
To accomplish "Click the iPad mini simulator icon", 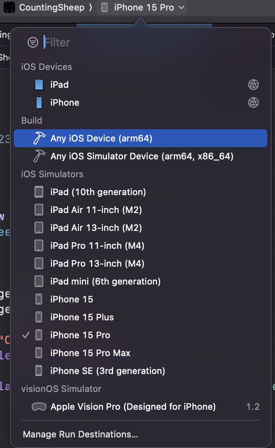I will (39, 281).
